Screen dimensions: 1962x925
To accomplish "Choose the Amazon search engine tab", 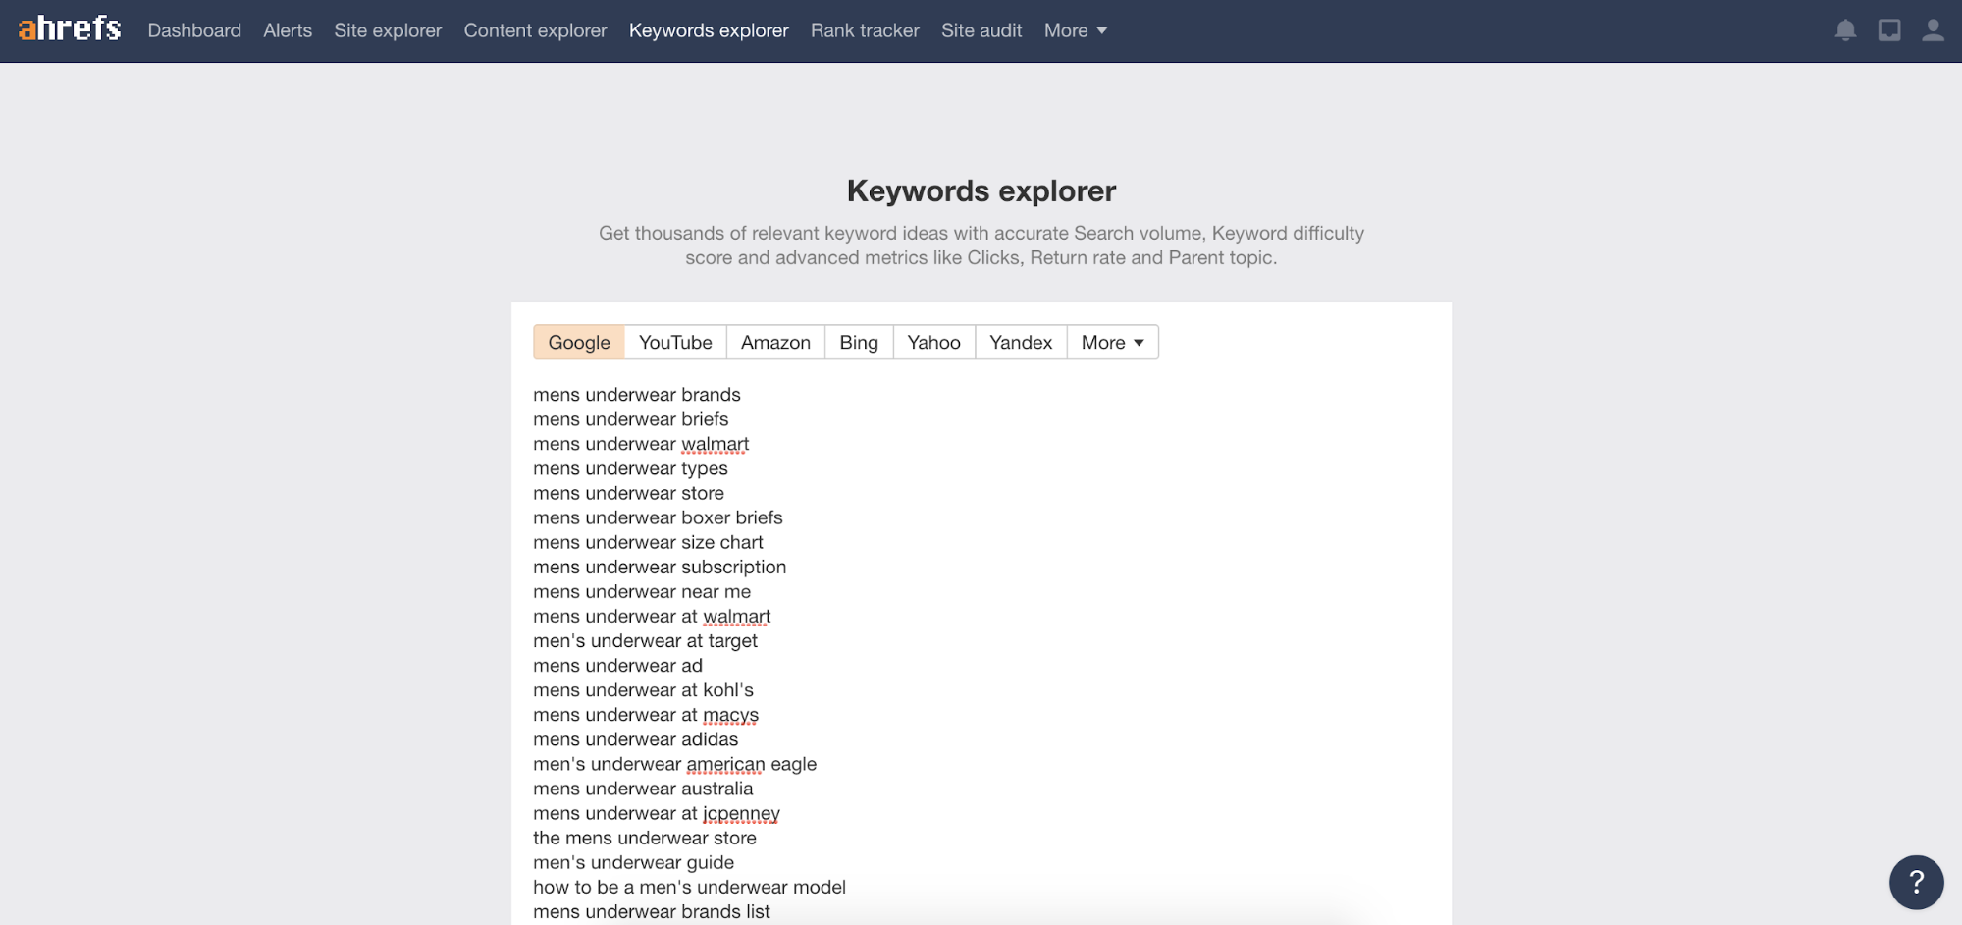I will (775, 342).
